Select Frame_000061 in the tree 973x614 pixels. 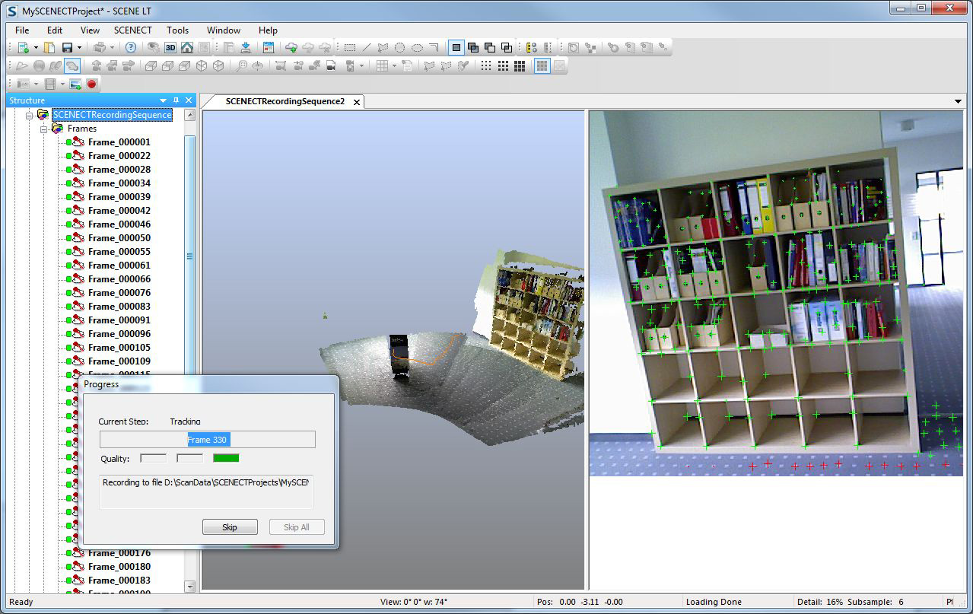[x=119, y=266]
